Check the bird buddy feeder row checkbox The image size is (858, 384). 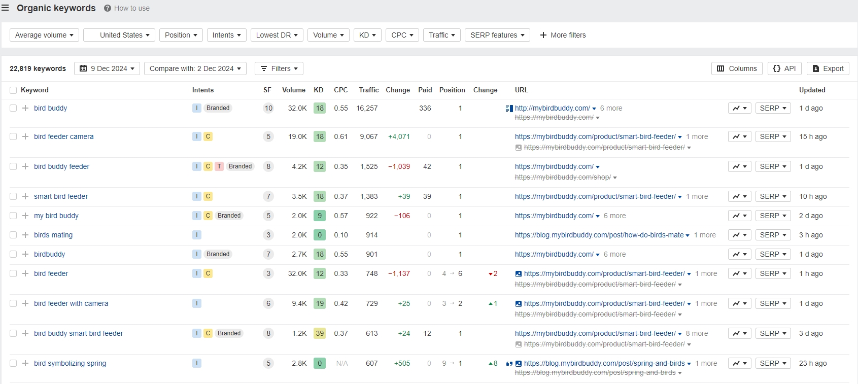pos(13,166)
